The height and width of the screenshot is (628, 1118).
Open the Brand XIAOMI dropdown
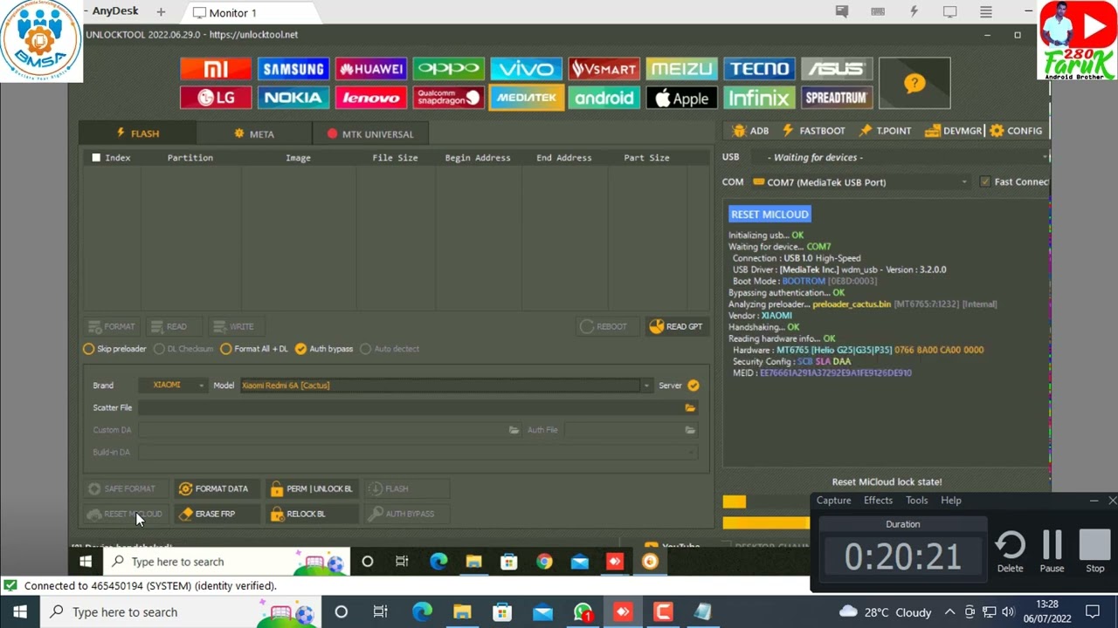[173, 386]
